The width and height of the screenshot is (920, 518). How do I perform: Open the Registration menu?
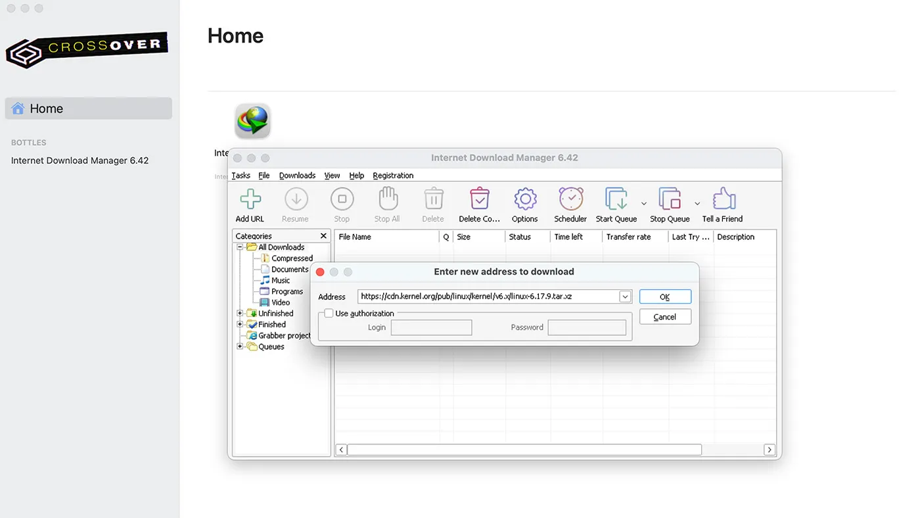tap(392, 176)
